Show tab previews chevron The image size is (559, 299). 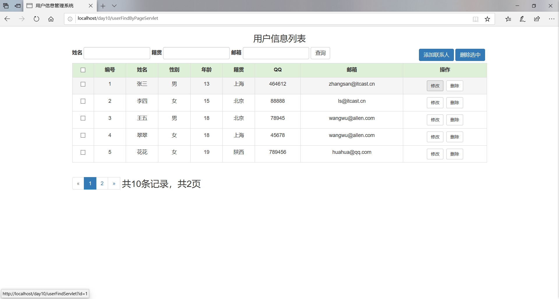coord(114,6)
